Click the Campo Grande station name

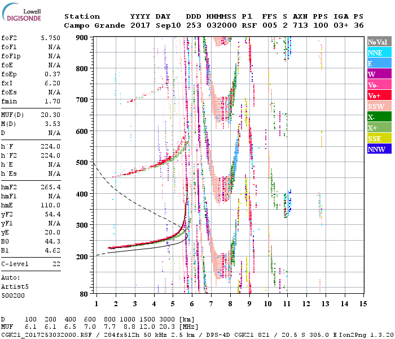pos(94,25)
